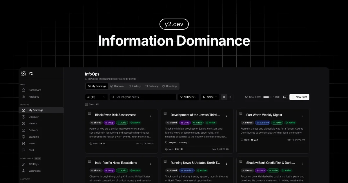Click the Y2 logo icon in sidebar
This screenshot has width=348, height=183.
(x=23, y=73)
